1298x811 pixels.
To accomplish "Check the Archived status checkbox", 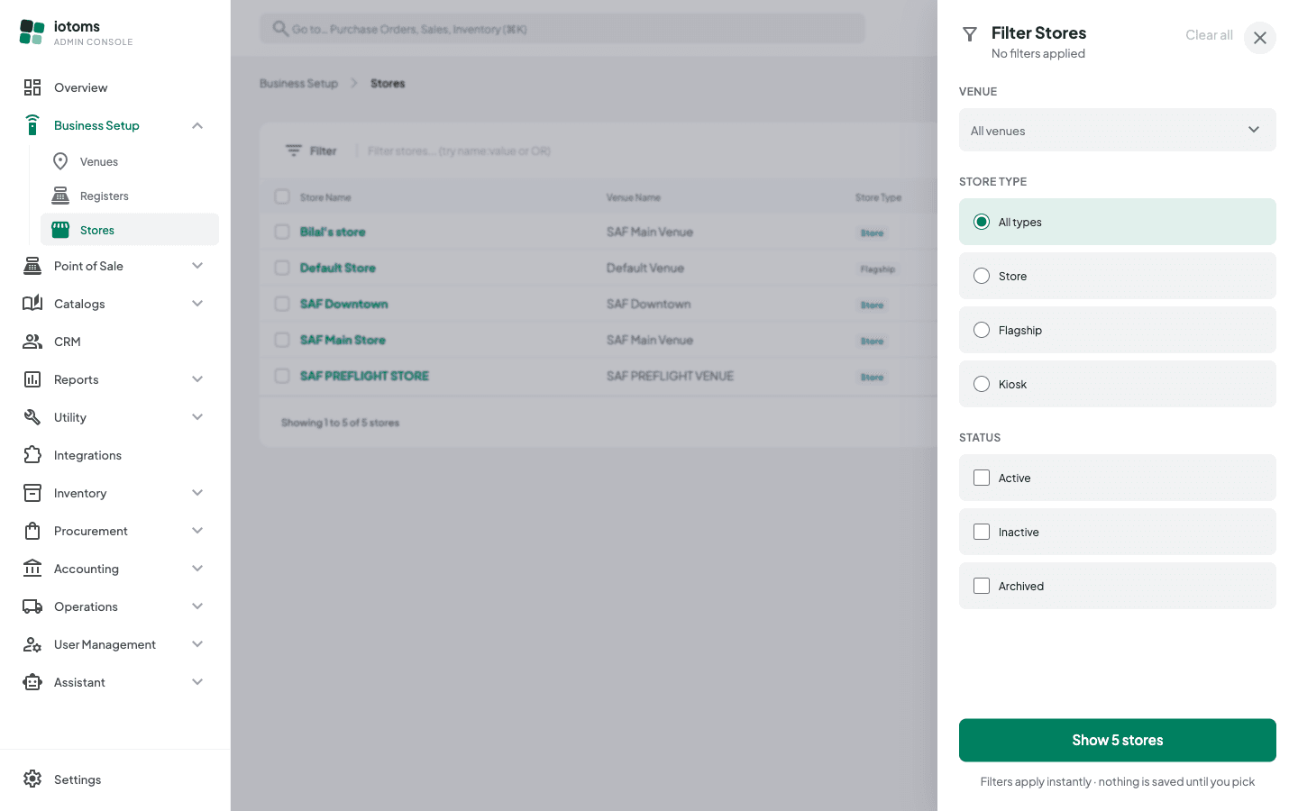I will [982, 586].
